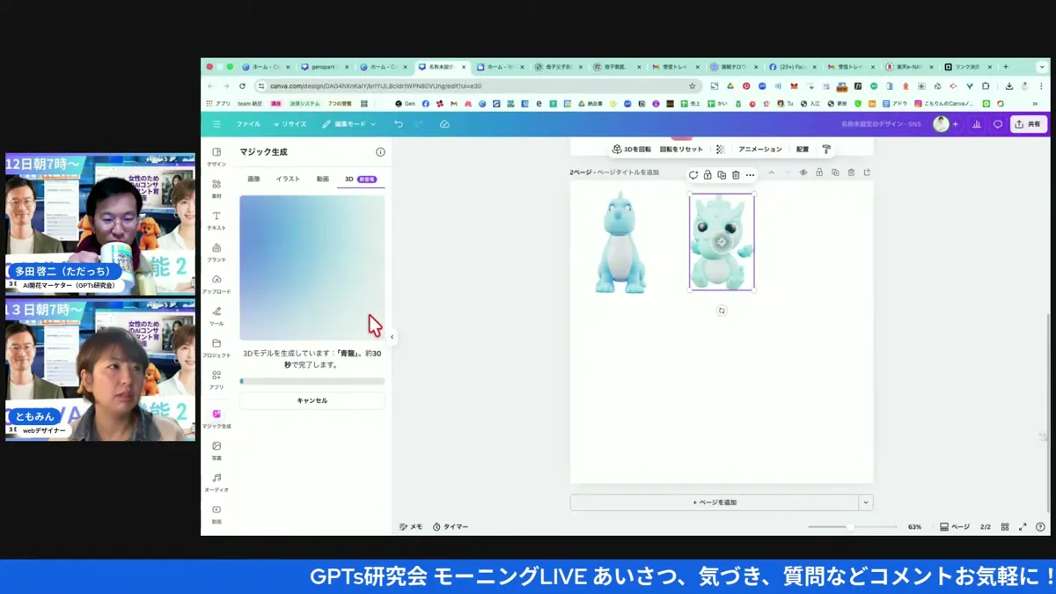Open the Audio (オーディオ) sidebar panel
Image resolution: width=1056 pixels, height=594 pixels.
pyautogui.click(x=216, y=482)
